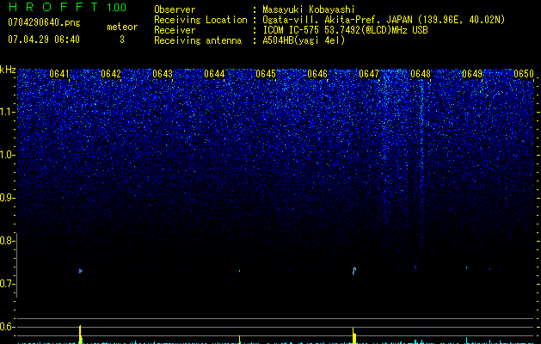Click the meteor count label
541x344 pixels.
(x=122, y=27)
